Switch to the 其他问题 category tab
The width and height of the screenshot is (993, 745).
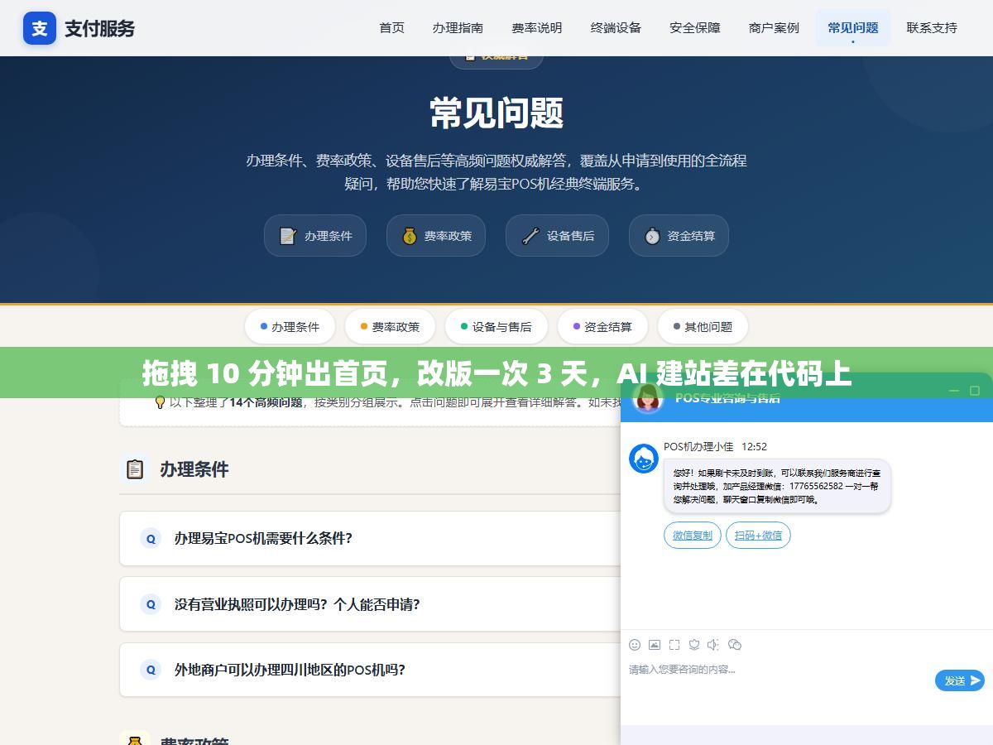pos(703,327)
